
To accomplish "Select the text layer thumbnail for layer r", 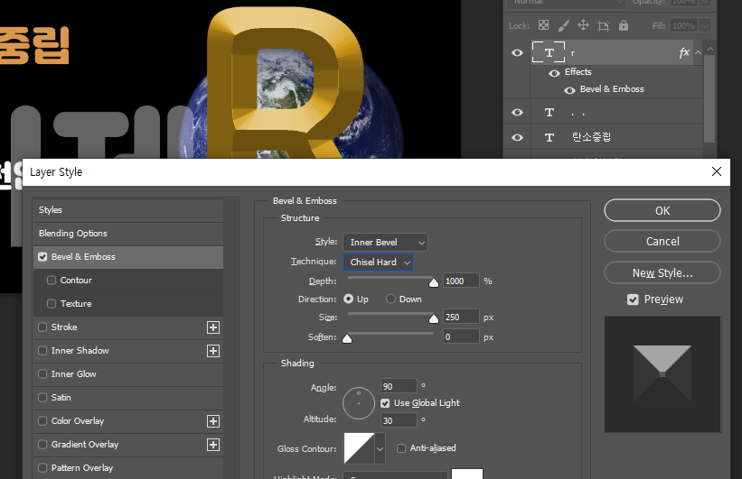I will coord(549,52).
